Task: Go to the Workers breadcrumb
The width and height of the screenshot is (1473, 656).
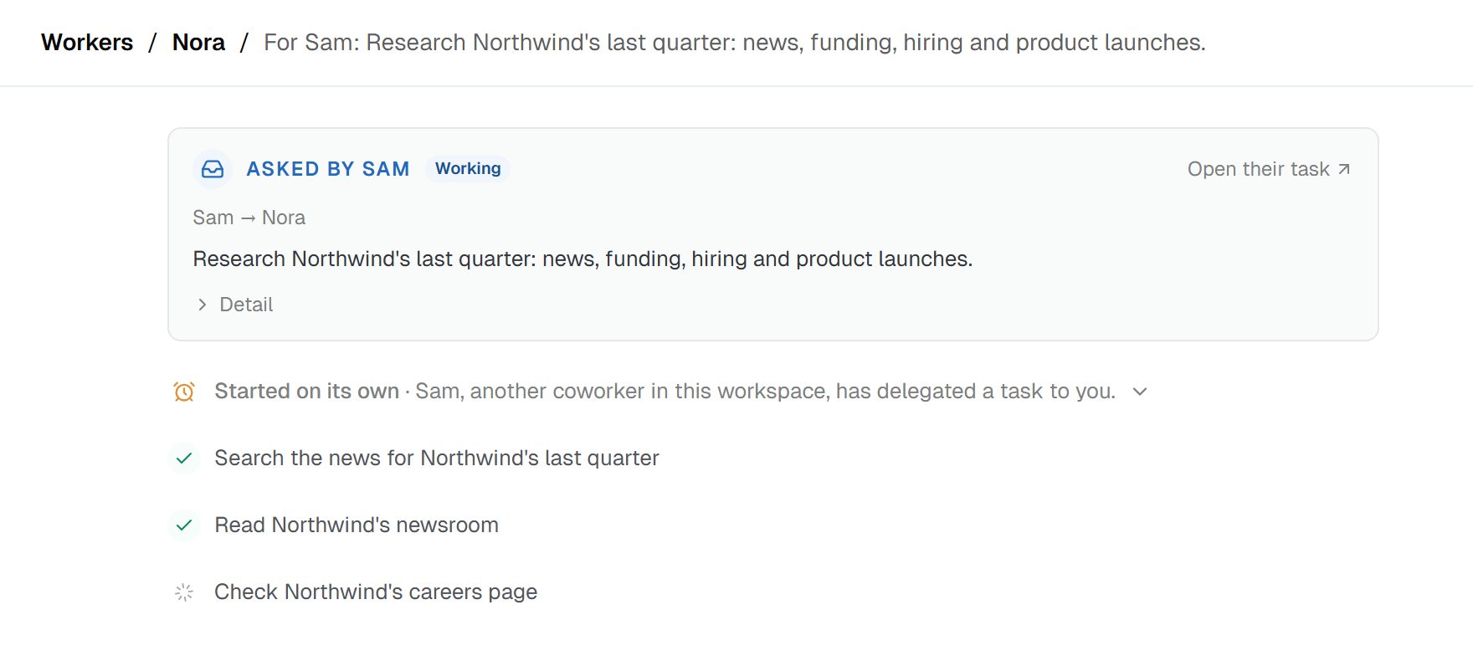Action: 87,43
